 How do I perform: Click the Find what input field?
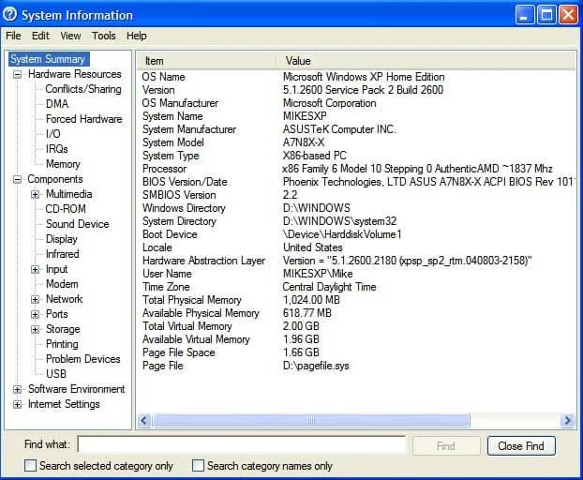pyautogui.click(x=242, y=444)
